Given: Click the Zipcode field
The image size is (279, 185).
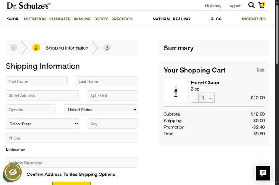Looking at the screenshot, I should tap(31, 110).
